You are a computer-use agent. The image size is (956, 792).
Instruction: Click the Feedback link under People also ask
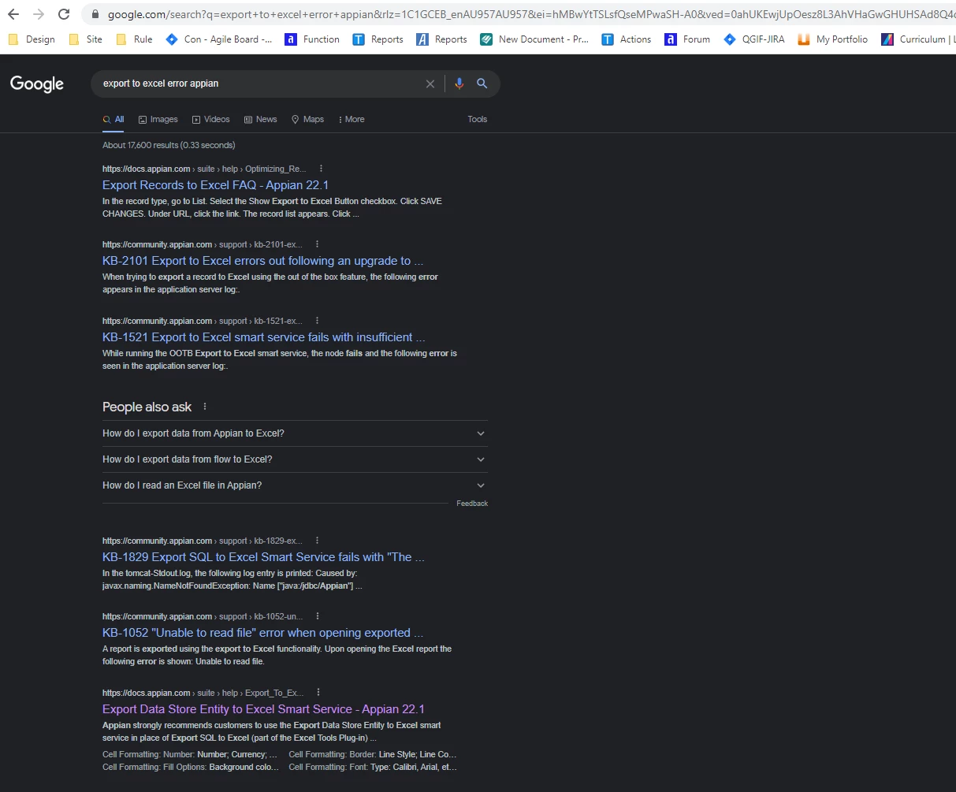coord(472,504)
